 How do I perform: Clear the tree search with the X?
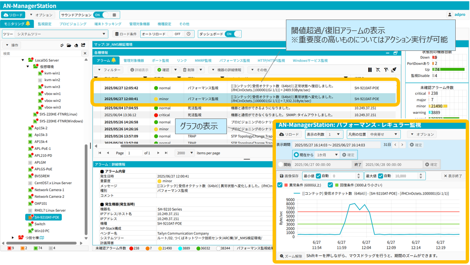coord(85,54)
